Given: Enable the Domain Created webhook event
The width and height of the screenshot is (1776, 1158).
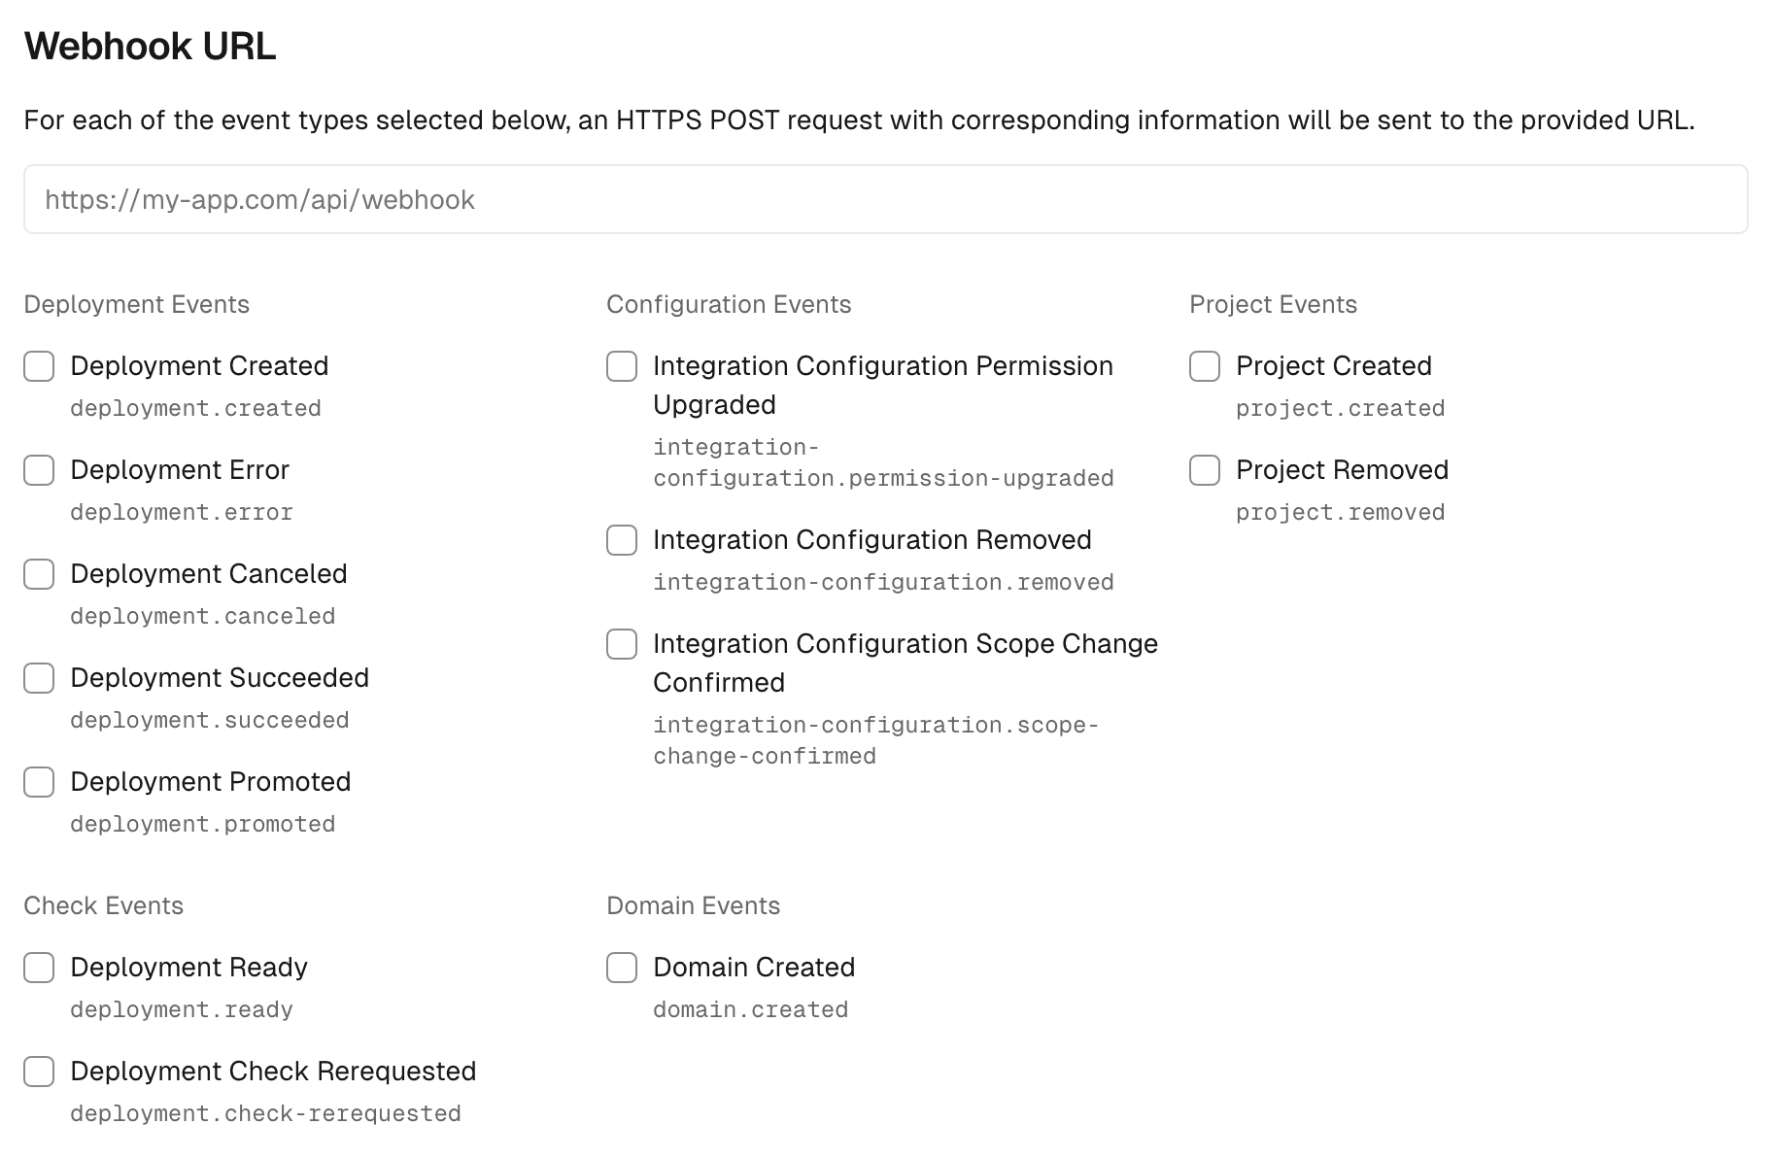Looking at the screenshot, I should pos(621,968).
